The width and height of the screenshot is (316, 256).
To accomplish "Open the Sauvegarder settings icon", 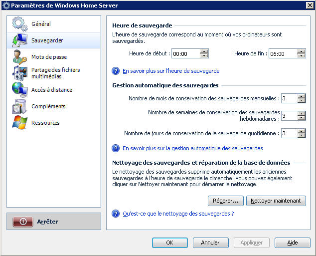I will point(19,40).
